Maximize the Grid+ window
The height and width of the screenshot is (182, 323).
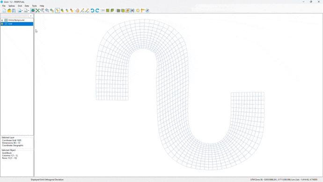(x=311, y=2)
